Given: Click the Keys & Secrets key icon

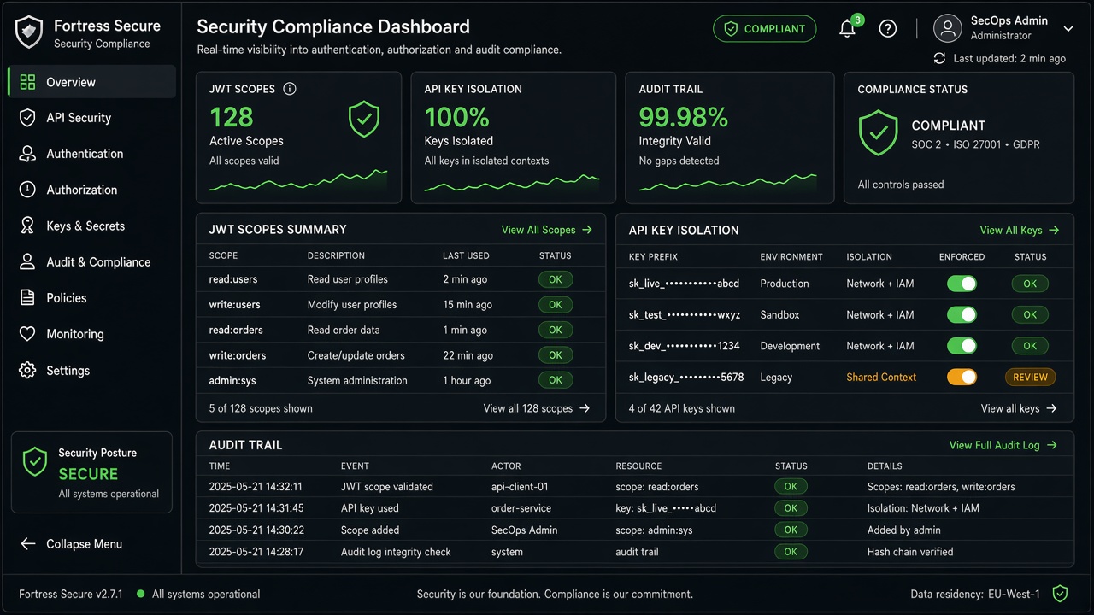Looking at the screenshot, I should point(27,225).
